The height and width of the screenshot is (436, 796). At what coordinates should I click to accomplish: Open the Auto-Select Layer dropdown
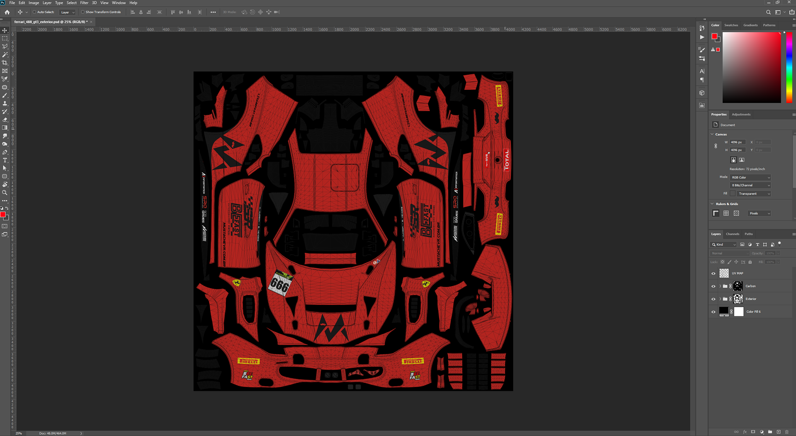pyautogui.click(x=68, y=12)
